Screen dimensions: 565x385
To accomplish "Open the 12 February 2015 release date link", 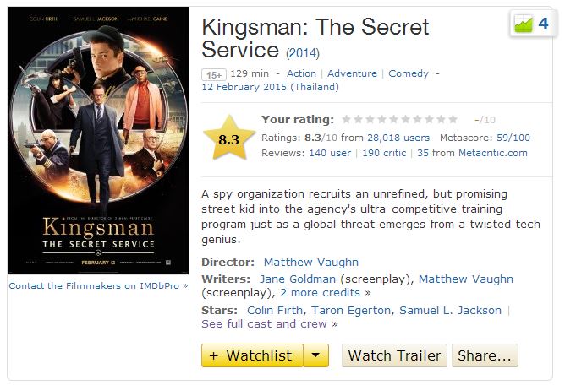I will 270,87.
